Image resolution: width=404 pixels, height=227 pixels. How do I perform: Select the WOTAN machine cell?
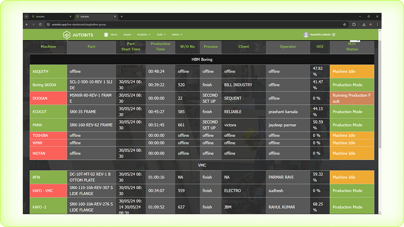(48, 153)
